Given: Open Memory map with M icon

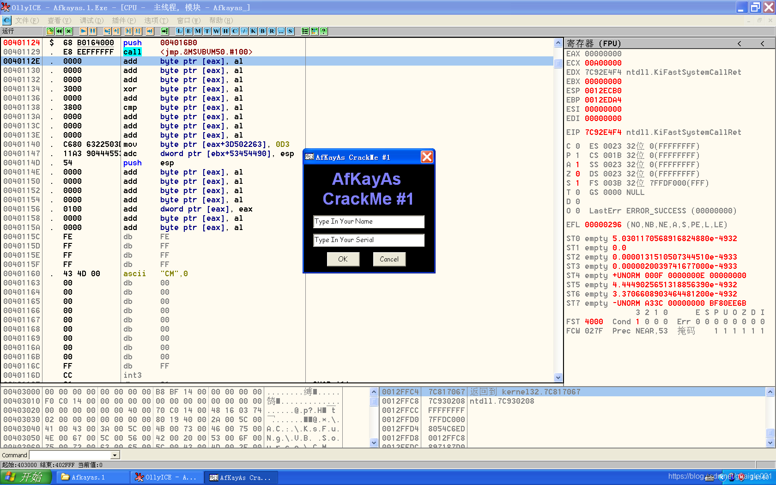Looking at the screenshot, I should point(198,31).
